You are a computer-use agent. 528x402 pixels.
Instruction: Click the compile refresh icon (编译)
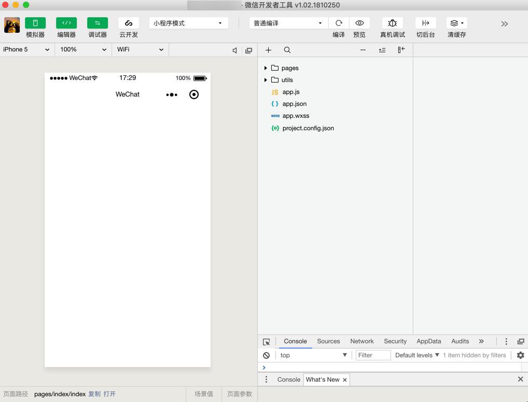coord(339,23)
